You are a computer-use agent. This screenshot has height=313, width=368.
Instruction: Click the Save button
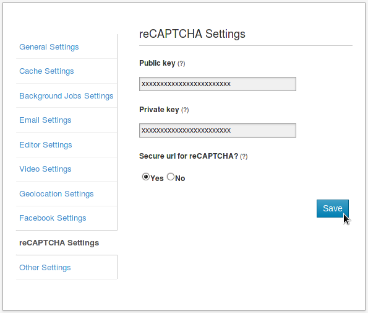tap(333, 208)
